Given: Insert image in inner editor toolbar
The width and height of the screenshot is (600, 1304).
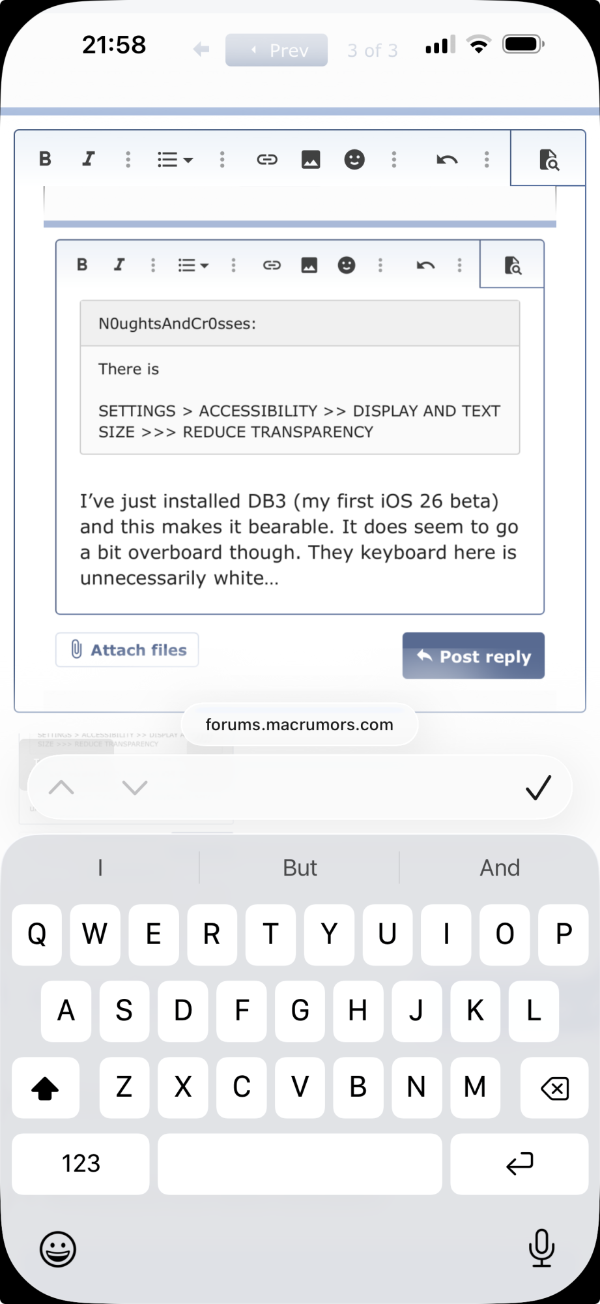Looking at the screenshot, I should (309, 265).
